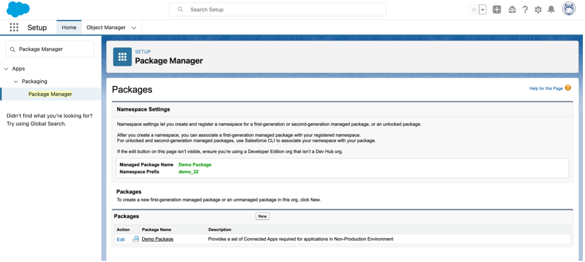Screen dimensions: 585x262
Task: Switch to the Home tab
Action: tap(69, 27)
